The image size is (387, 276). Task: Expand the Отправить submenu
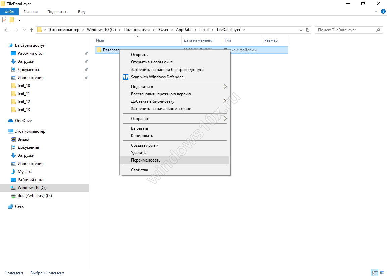[x=225, y=119]
